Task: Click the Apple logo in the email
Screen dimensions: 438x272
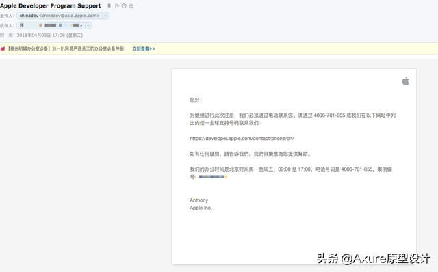Action: pos(406,81)
